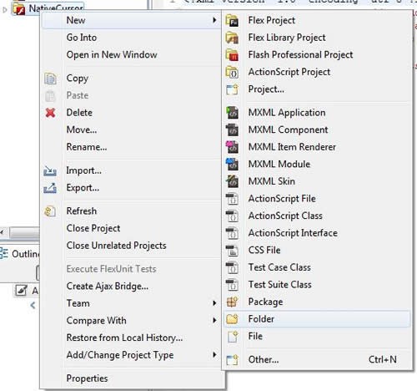Click the File icon in submenu
The width and height of the screenshot is (417, 391).
233,337
